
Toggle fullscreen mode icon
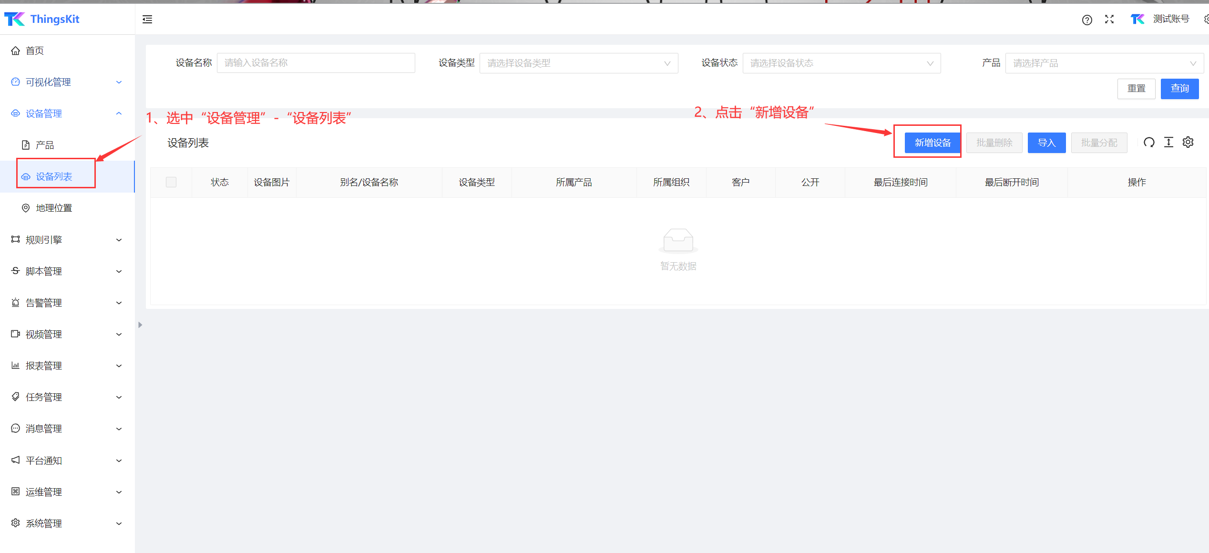(x=1109, y=20)
